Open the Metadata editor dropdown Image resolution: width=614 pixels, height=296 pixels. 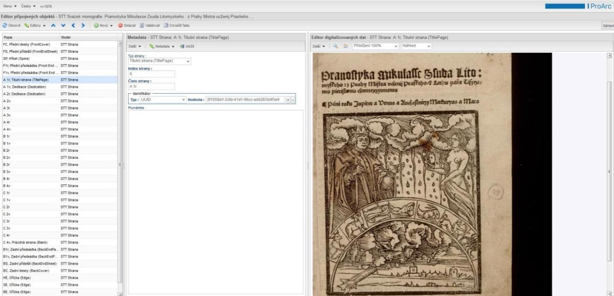[x=162, y=46]
